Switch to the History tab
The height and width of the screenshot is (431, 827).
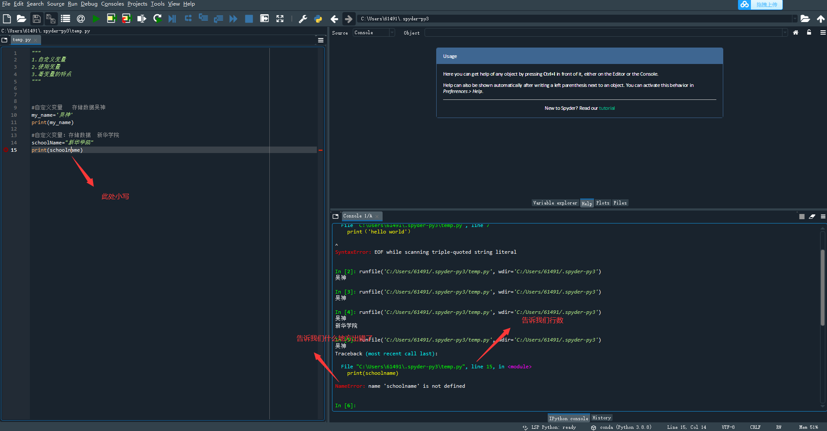tap(601, 418)
